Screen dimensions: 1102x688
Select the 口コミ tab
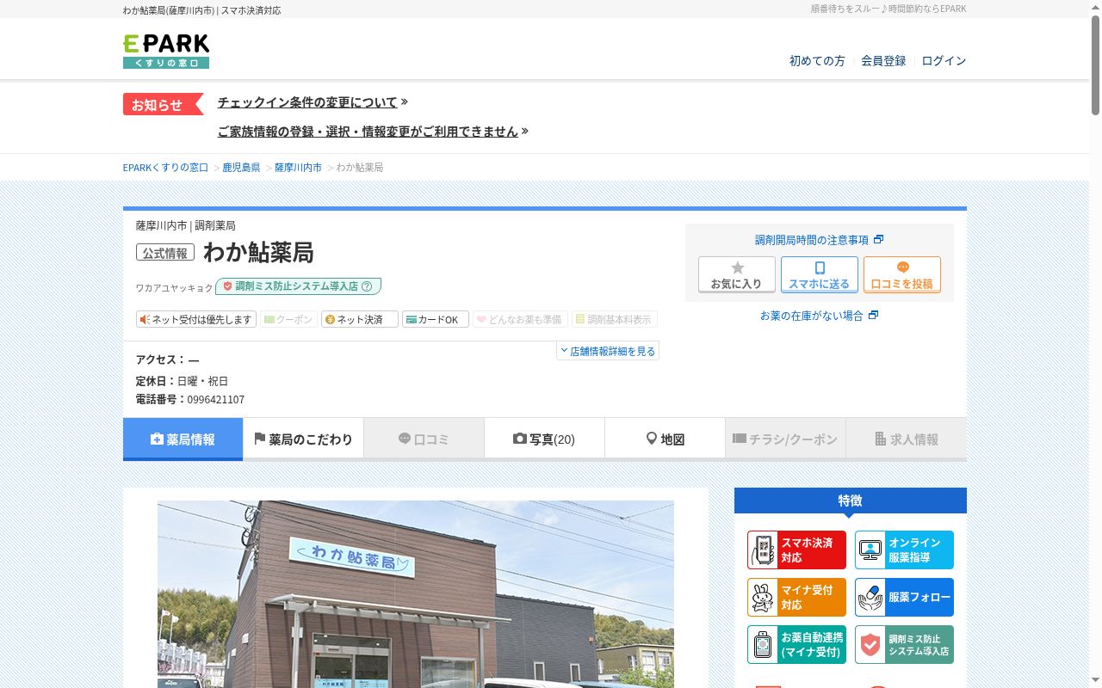coord(424,439)
